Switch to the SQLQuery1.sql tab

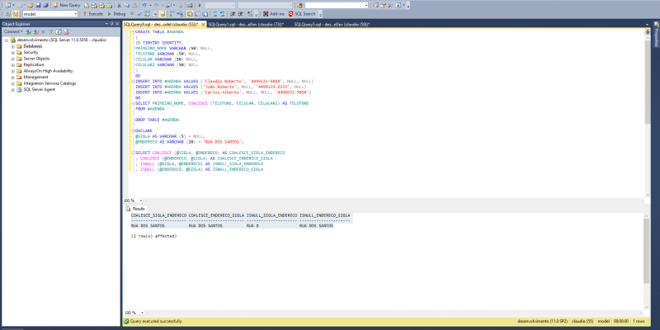pyautogui.click(x=245, y=25)
